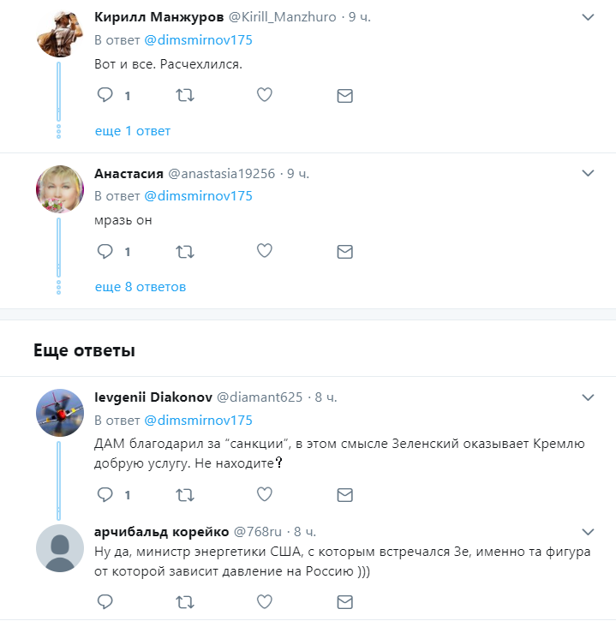Viewport: 616px width, 621px height.
Task: Open the dropdown menu on Анастасия's tweet
Action: click(x=588, y=173)
